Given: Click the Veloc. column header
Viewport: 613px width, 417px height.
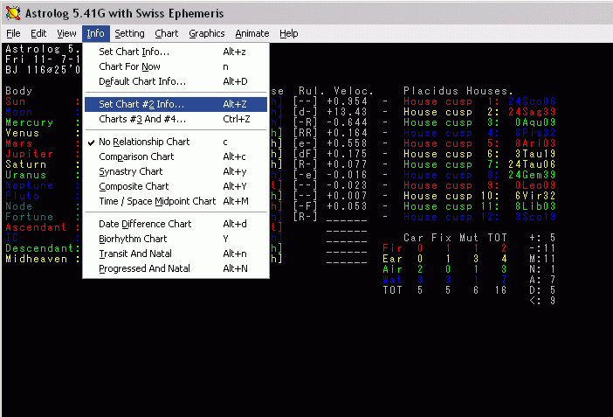Looking at the screenshot, I should 354,91.
